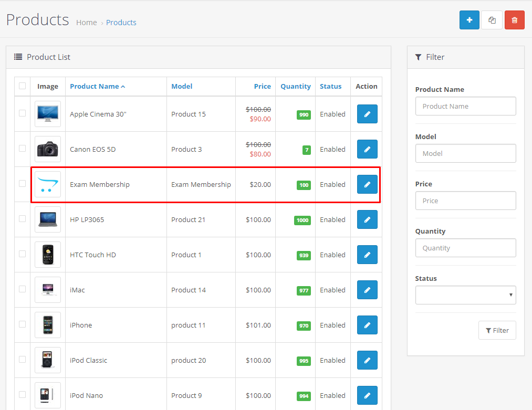Focus the Model filter field
Viewport: 532px width, 410px height.
click(x=465, y=153)
